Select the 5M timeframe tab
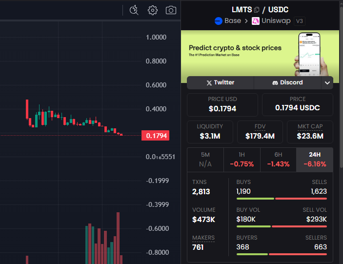 pyautogui.click(x=205, y=160)
